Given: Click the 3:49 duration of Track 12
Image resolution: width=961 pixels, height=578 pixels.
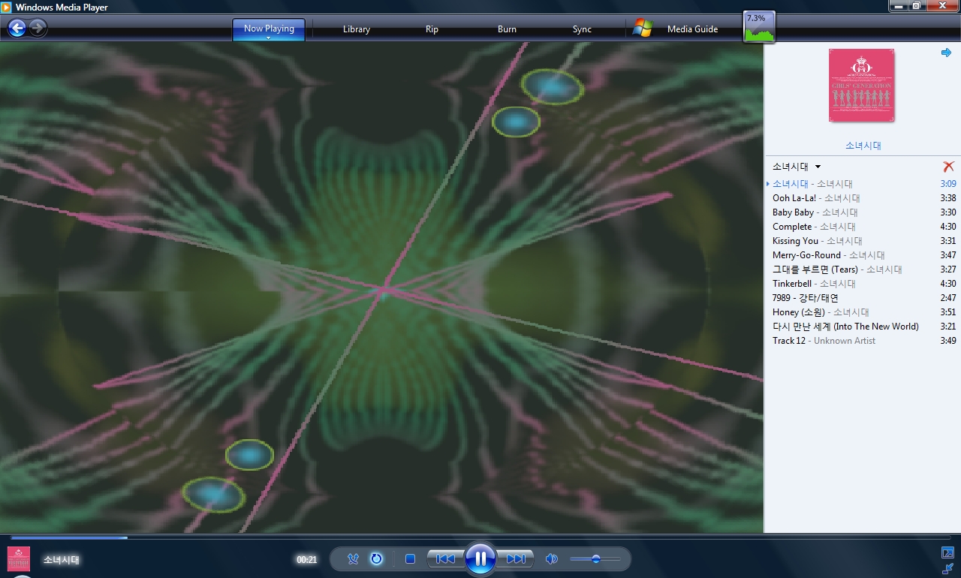Looking at the screenshot, I should [x=948, y=341].
